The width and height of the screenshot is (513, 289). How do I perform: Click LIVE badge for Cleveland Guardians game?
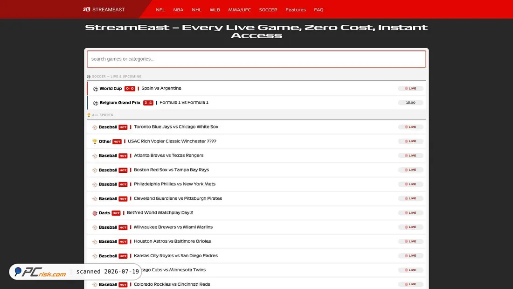[410, 198]
